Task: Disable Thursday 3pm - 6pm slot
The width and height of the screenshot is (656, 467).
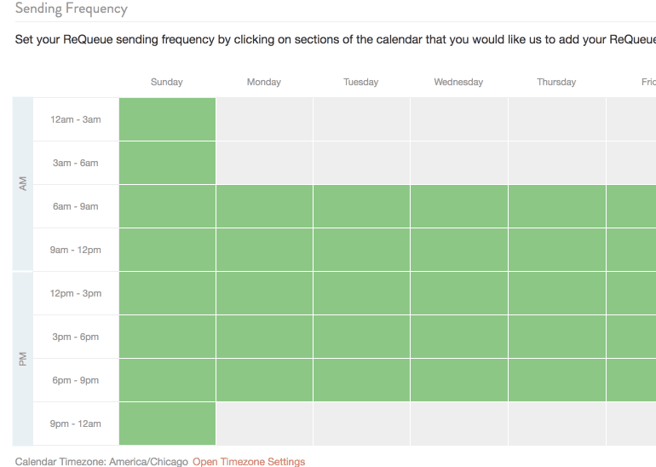Action: tap(556, 337)
